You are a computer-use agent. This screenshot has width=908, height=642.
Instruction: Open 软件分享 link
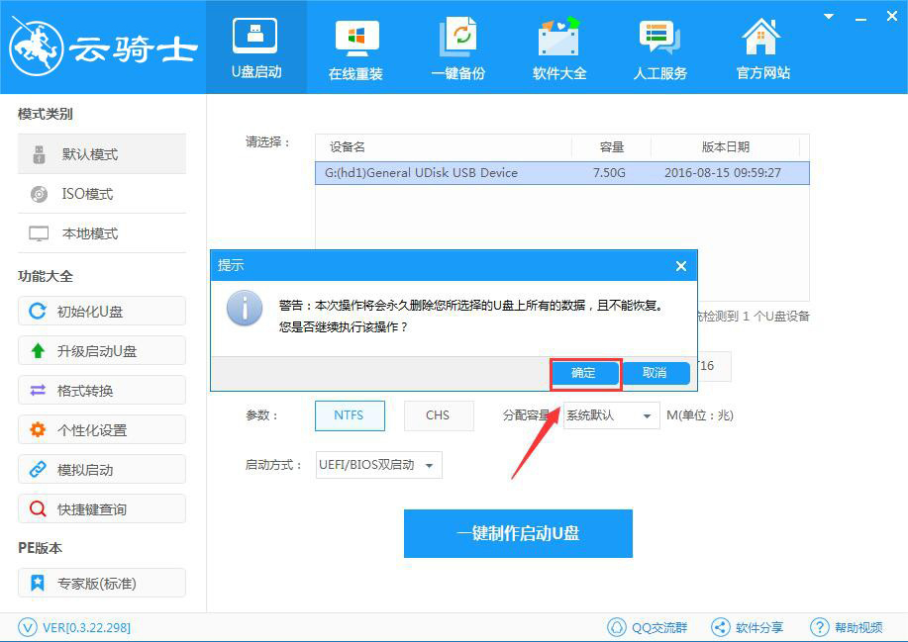(x=759, y=627)
